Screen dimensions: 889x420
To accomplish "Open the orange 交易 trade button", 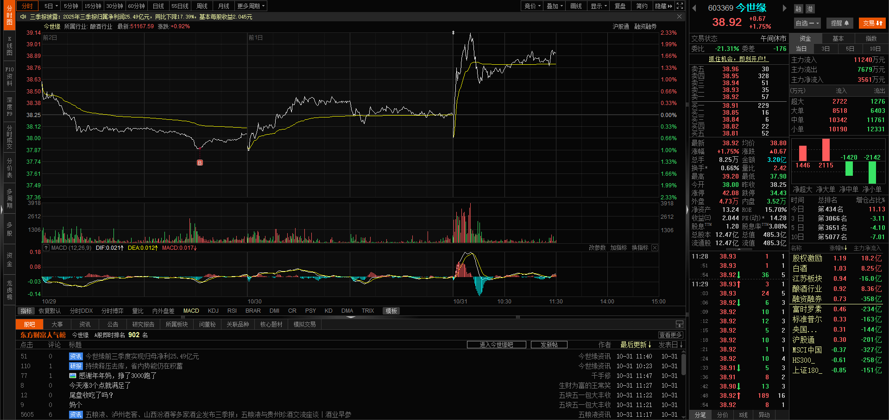I will [x=872, y=23].
